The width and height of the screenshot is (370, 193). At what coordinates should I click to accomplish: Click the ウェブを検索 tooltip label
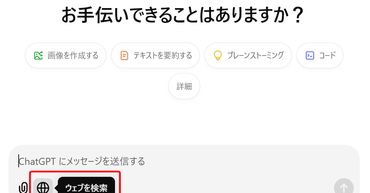pyautogui.click(x=86, y=188)
